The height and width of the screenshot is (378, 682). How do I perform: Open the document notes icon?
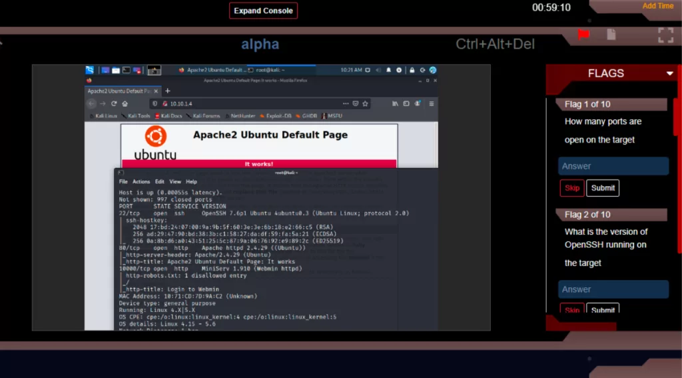tap(611, 34)
